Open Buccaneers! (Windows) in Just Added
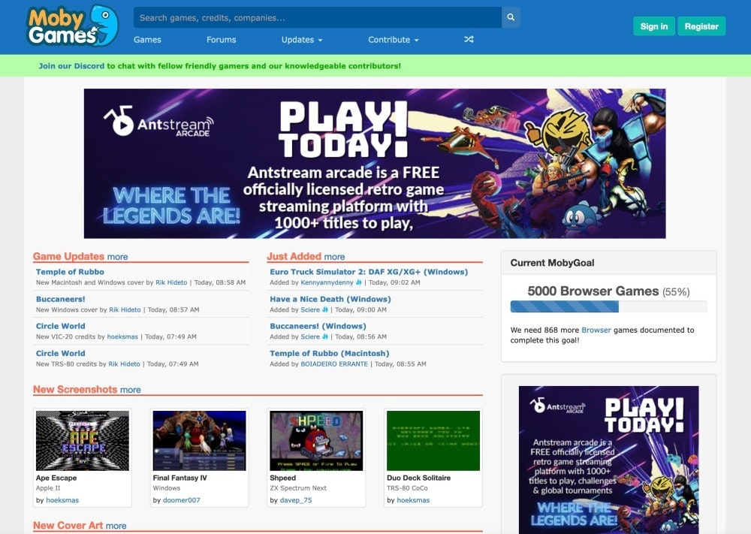This screenshot has height=534, width=751. coord(318,326)
